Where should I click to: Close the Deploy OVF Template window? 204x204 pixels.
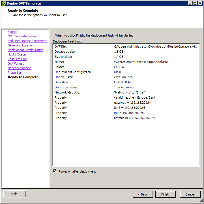click(200, 3)
